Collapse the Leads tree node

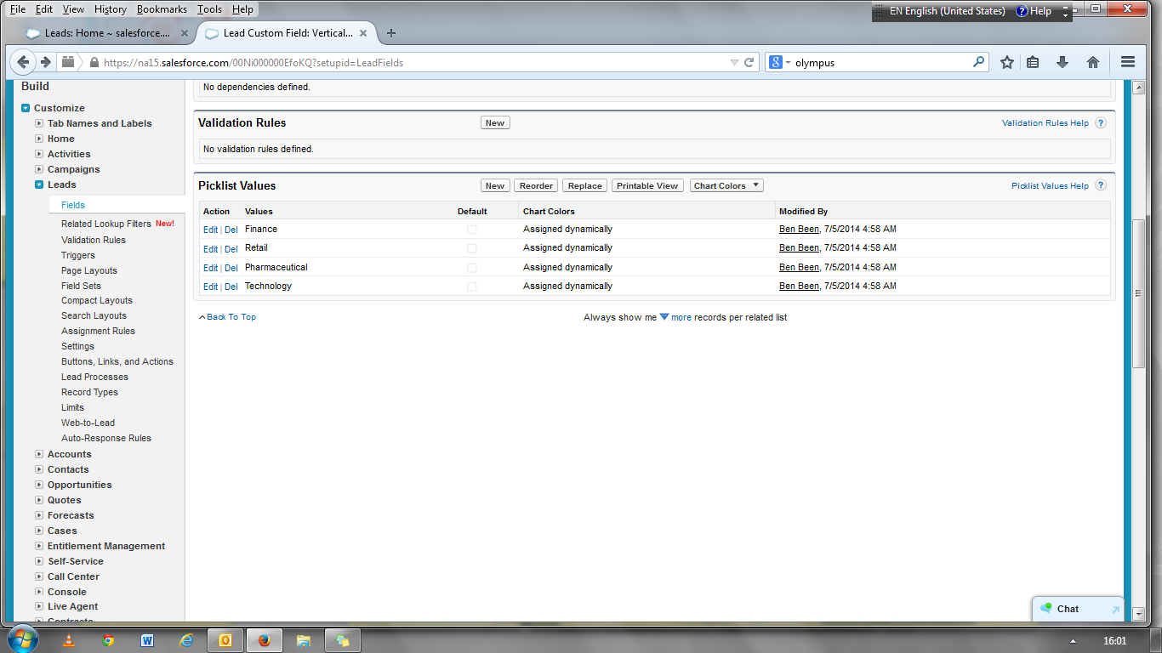[39, 185]
